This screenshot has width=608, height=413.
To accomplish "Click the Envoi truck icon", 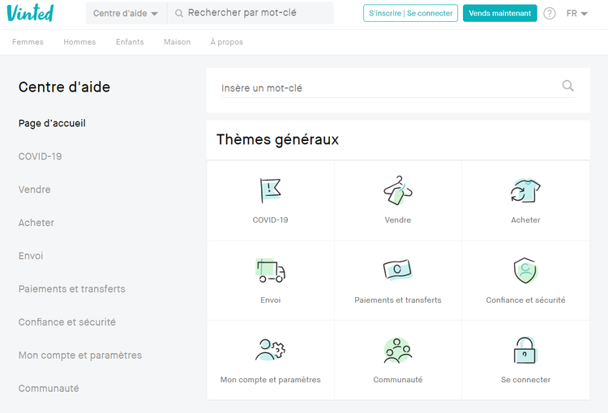I will coord(270,270).
